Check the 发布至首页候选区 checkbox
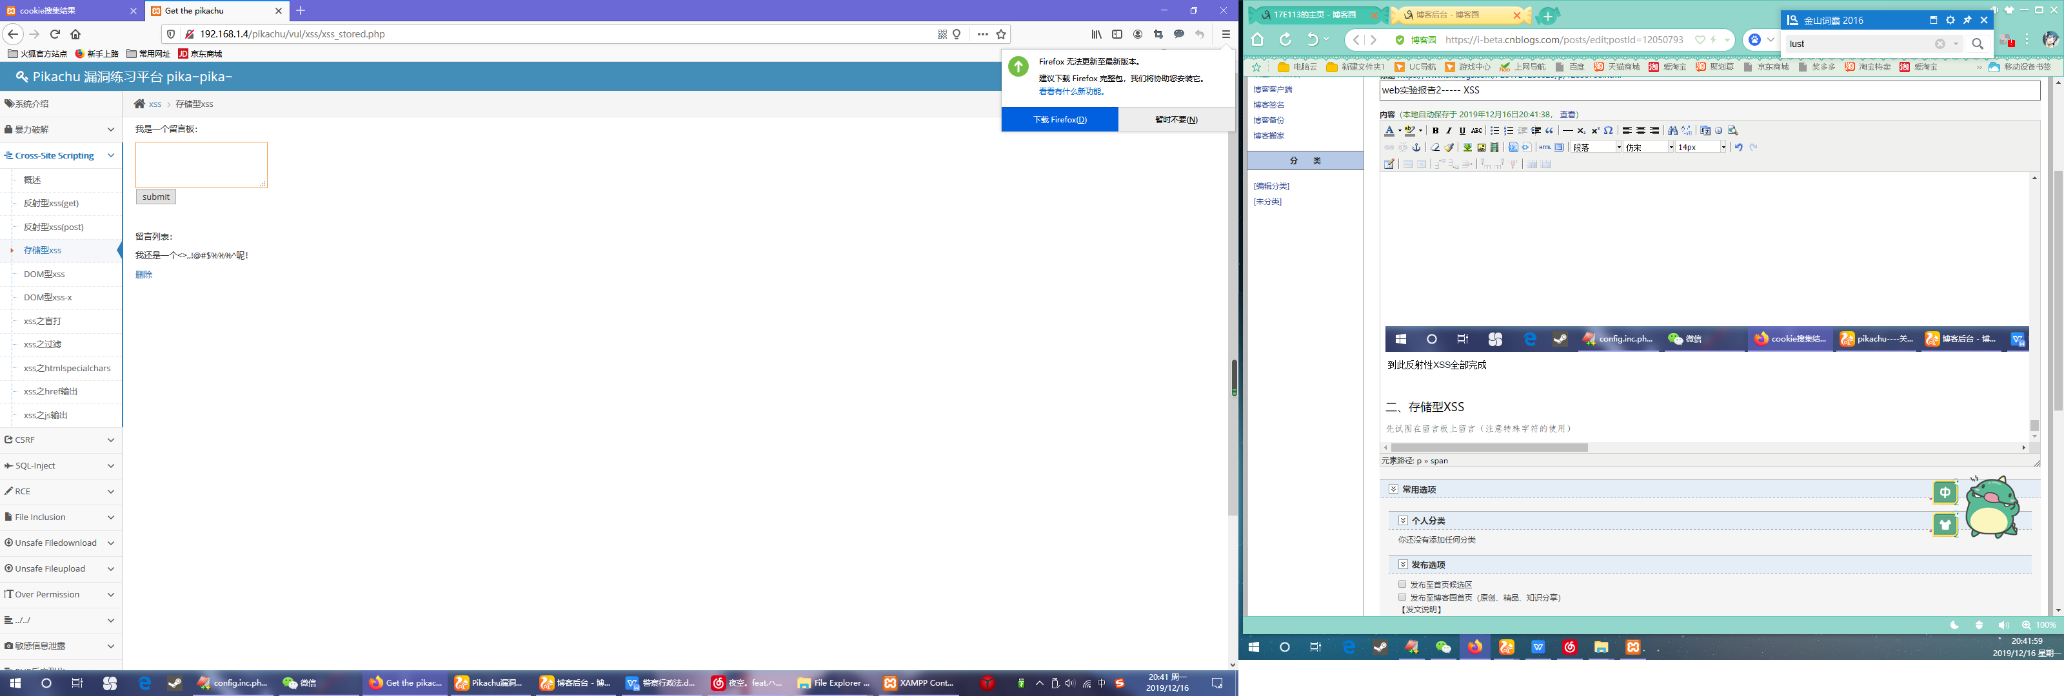The height and width of the screenshot is (696, 2064). click(x=1402, y=584)
